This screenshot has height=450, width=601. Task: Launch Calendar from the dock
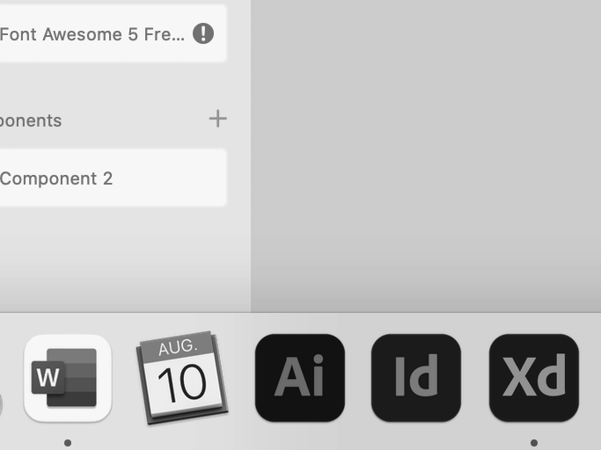[182, 378]
